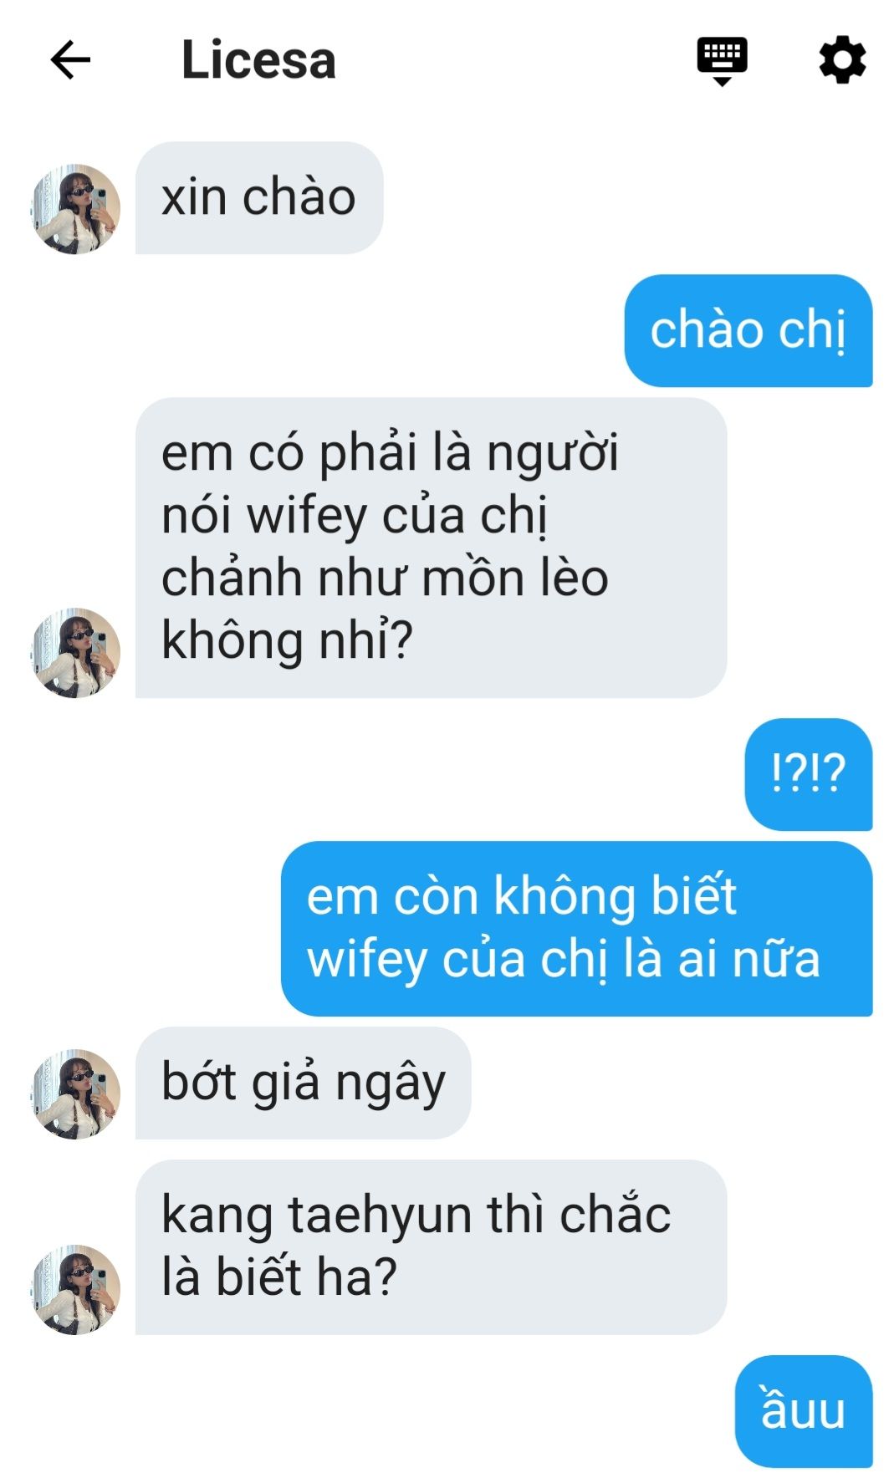Open the settings gear icon
889x1473 pixels.
(x=841, y=60)
